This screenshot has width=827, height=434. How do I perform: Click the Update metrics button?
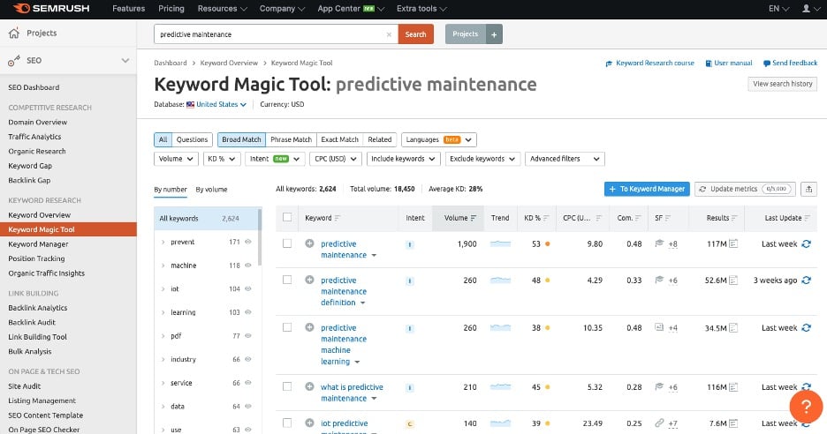click(745, 189)
